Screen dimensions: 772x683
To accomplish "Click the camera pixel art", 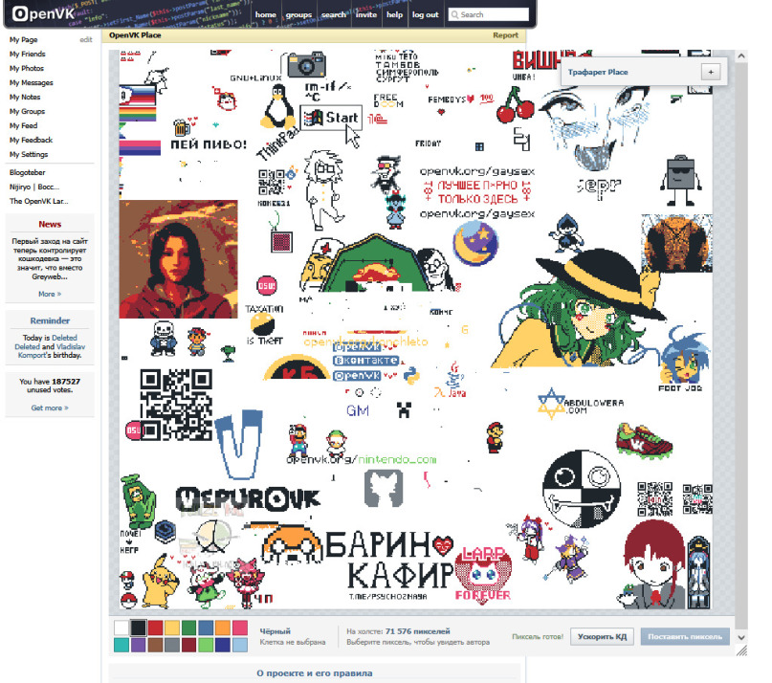I will point(306,64).
